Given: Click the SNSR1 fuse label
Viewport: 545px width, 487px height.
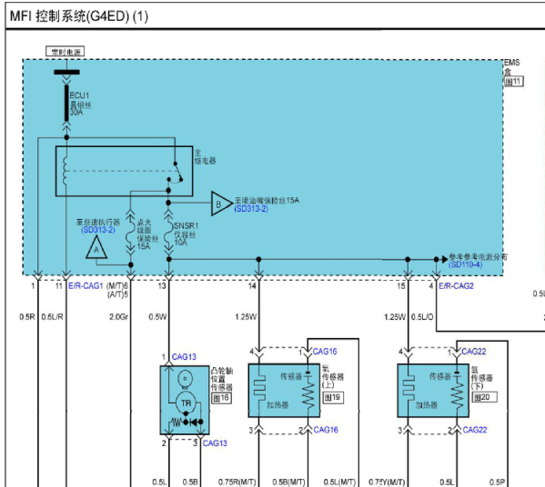Looking at the screenshot, I should click(186, 234).
